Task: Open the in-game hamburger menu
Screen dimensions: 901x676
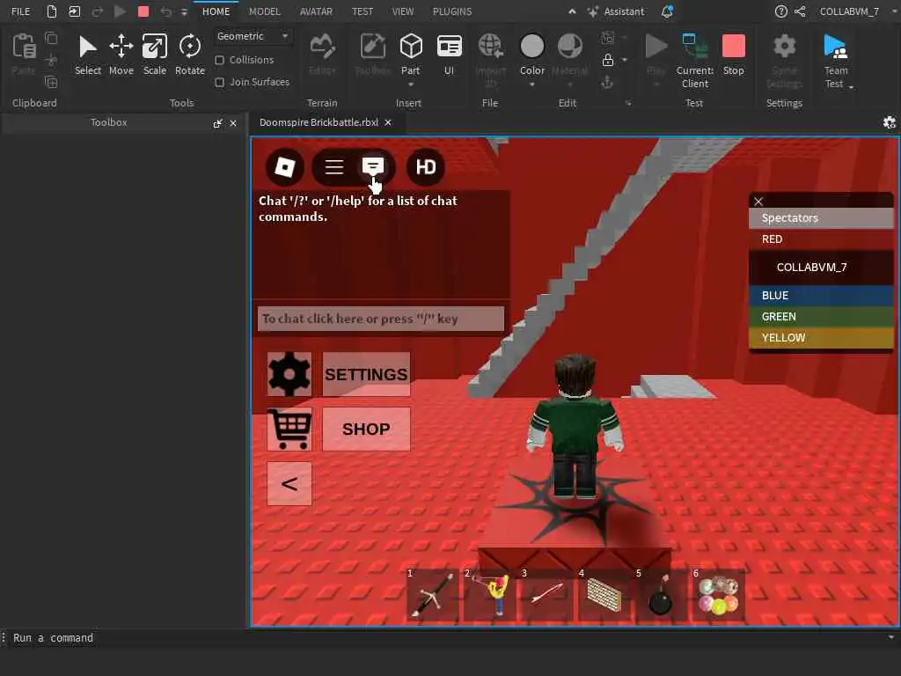Action: point(333,166)
